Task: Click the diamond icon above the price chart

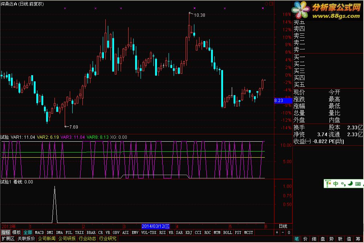Action: pos(267,4)
